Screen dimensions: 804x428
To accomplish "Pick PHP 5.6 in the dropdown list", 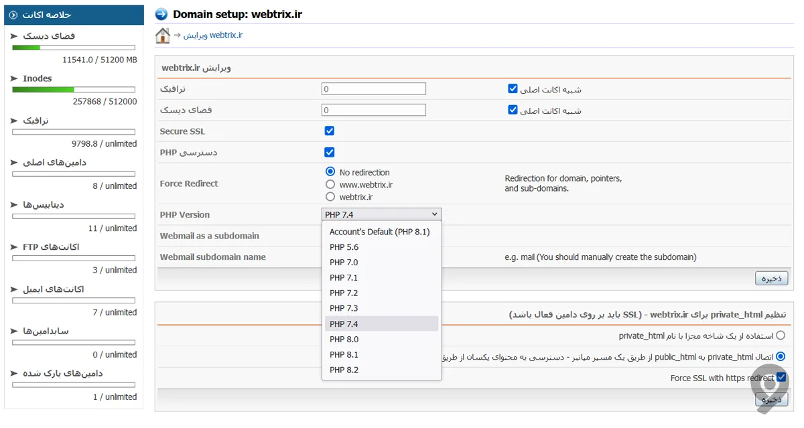I will (x=344, y=247).
